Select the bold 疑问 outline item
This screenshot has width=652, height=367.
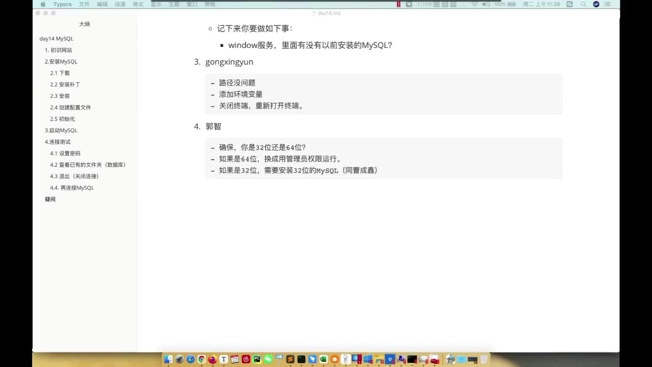click(50, 199)
